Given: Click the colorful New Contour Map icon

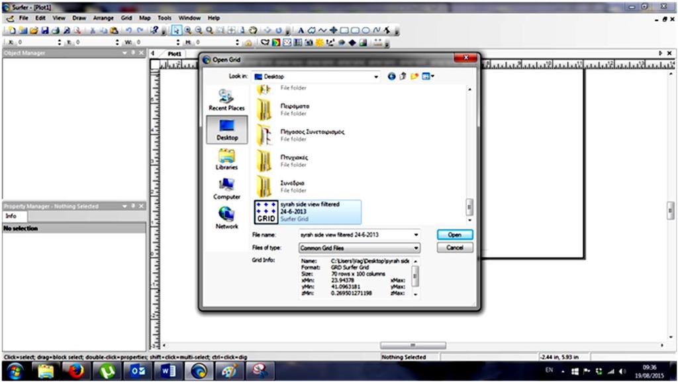Looking at the screenshot, I should click(276, 42).
